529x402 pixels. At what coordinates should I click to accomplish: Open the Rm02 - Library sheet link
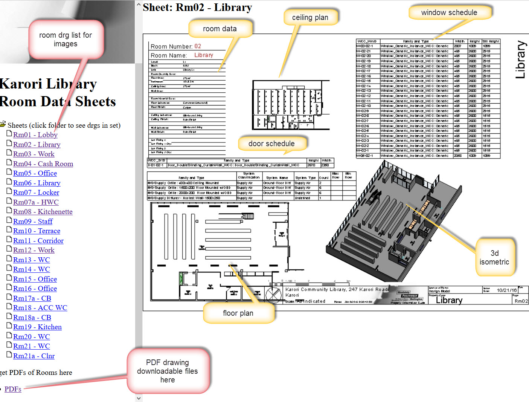[37, 145]
